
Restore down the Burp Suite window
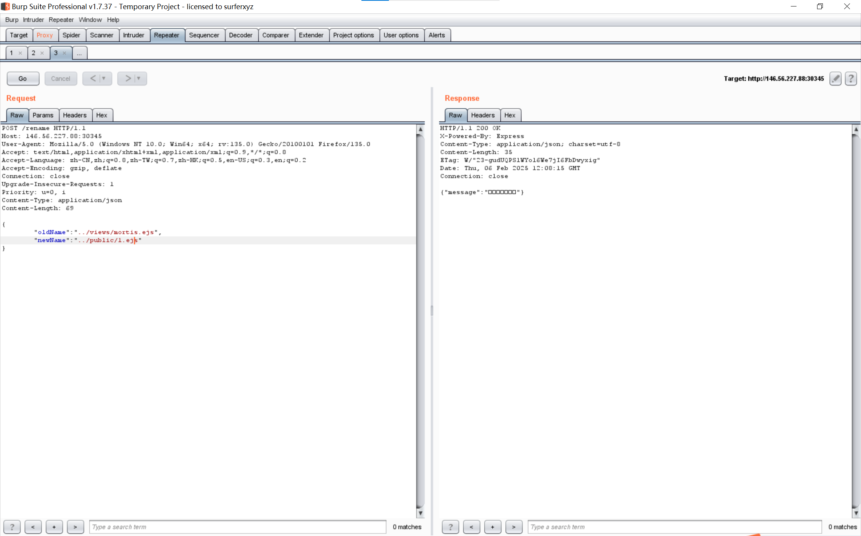pos(820,6)
